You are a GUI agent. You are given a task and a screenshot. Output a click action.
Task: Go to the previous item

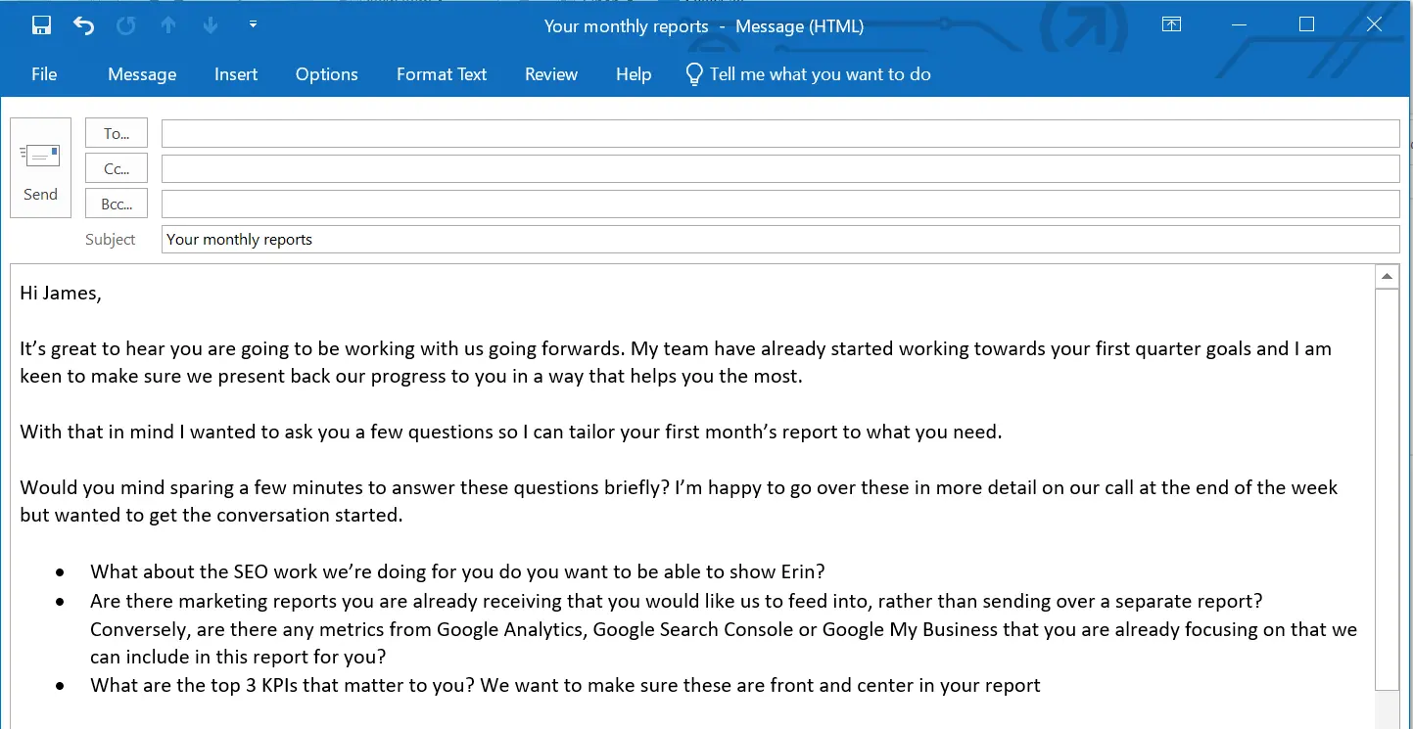point(167,24)
